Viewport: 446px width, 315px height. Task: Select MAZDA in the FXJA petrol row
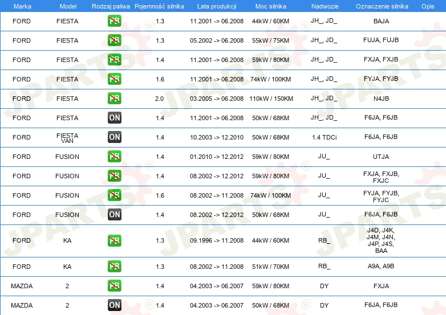click(x=22, y=286)
